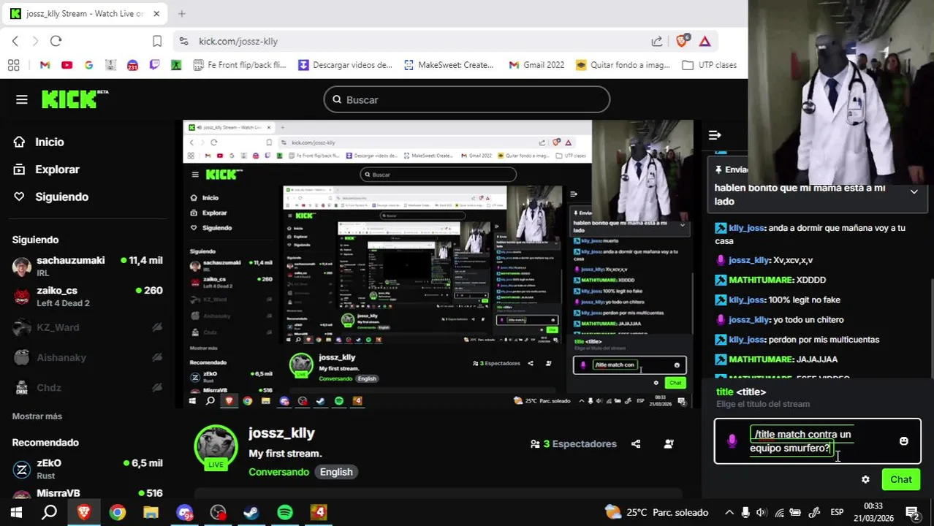934x526 pixels.
Task: Select the jossz_klly Stream browser tab
Action: [83, 13]
